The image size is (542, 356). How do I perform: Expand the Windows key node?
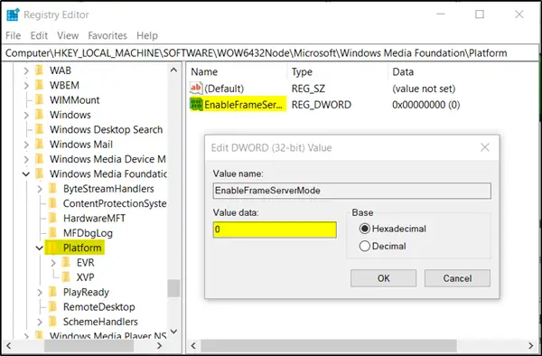(26, 115)
